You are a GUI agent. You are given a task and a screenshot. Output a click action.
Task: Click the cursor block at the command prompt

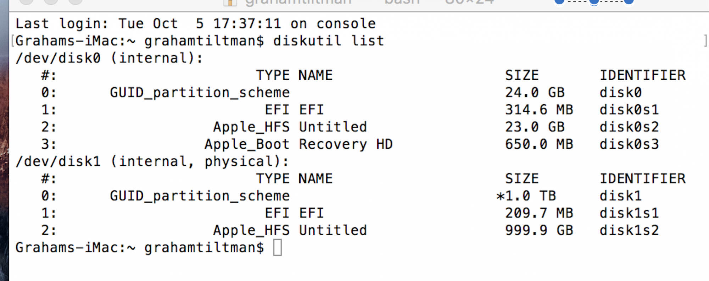278,247
